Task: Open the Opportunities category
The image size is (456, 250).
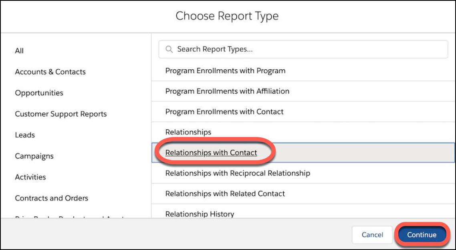Action: click(38, 93)
